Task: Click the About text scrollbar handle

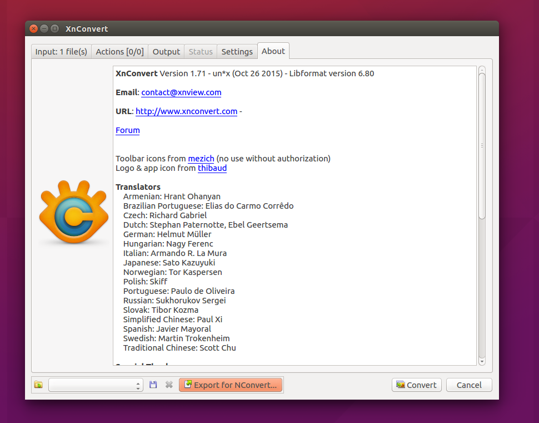Action: point(482,146)
